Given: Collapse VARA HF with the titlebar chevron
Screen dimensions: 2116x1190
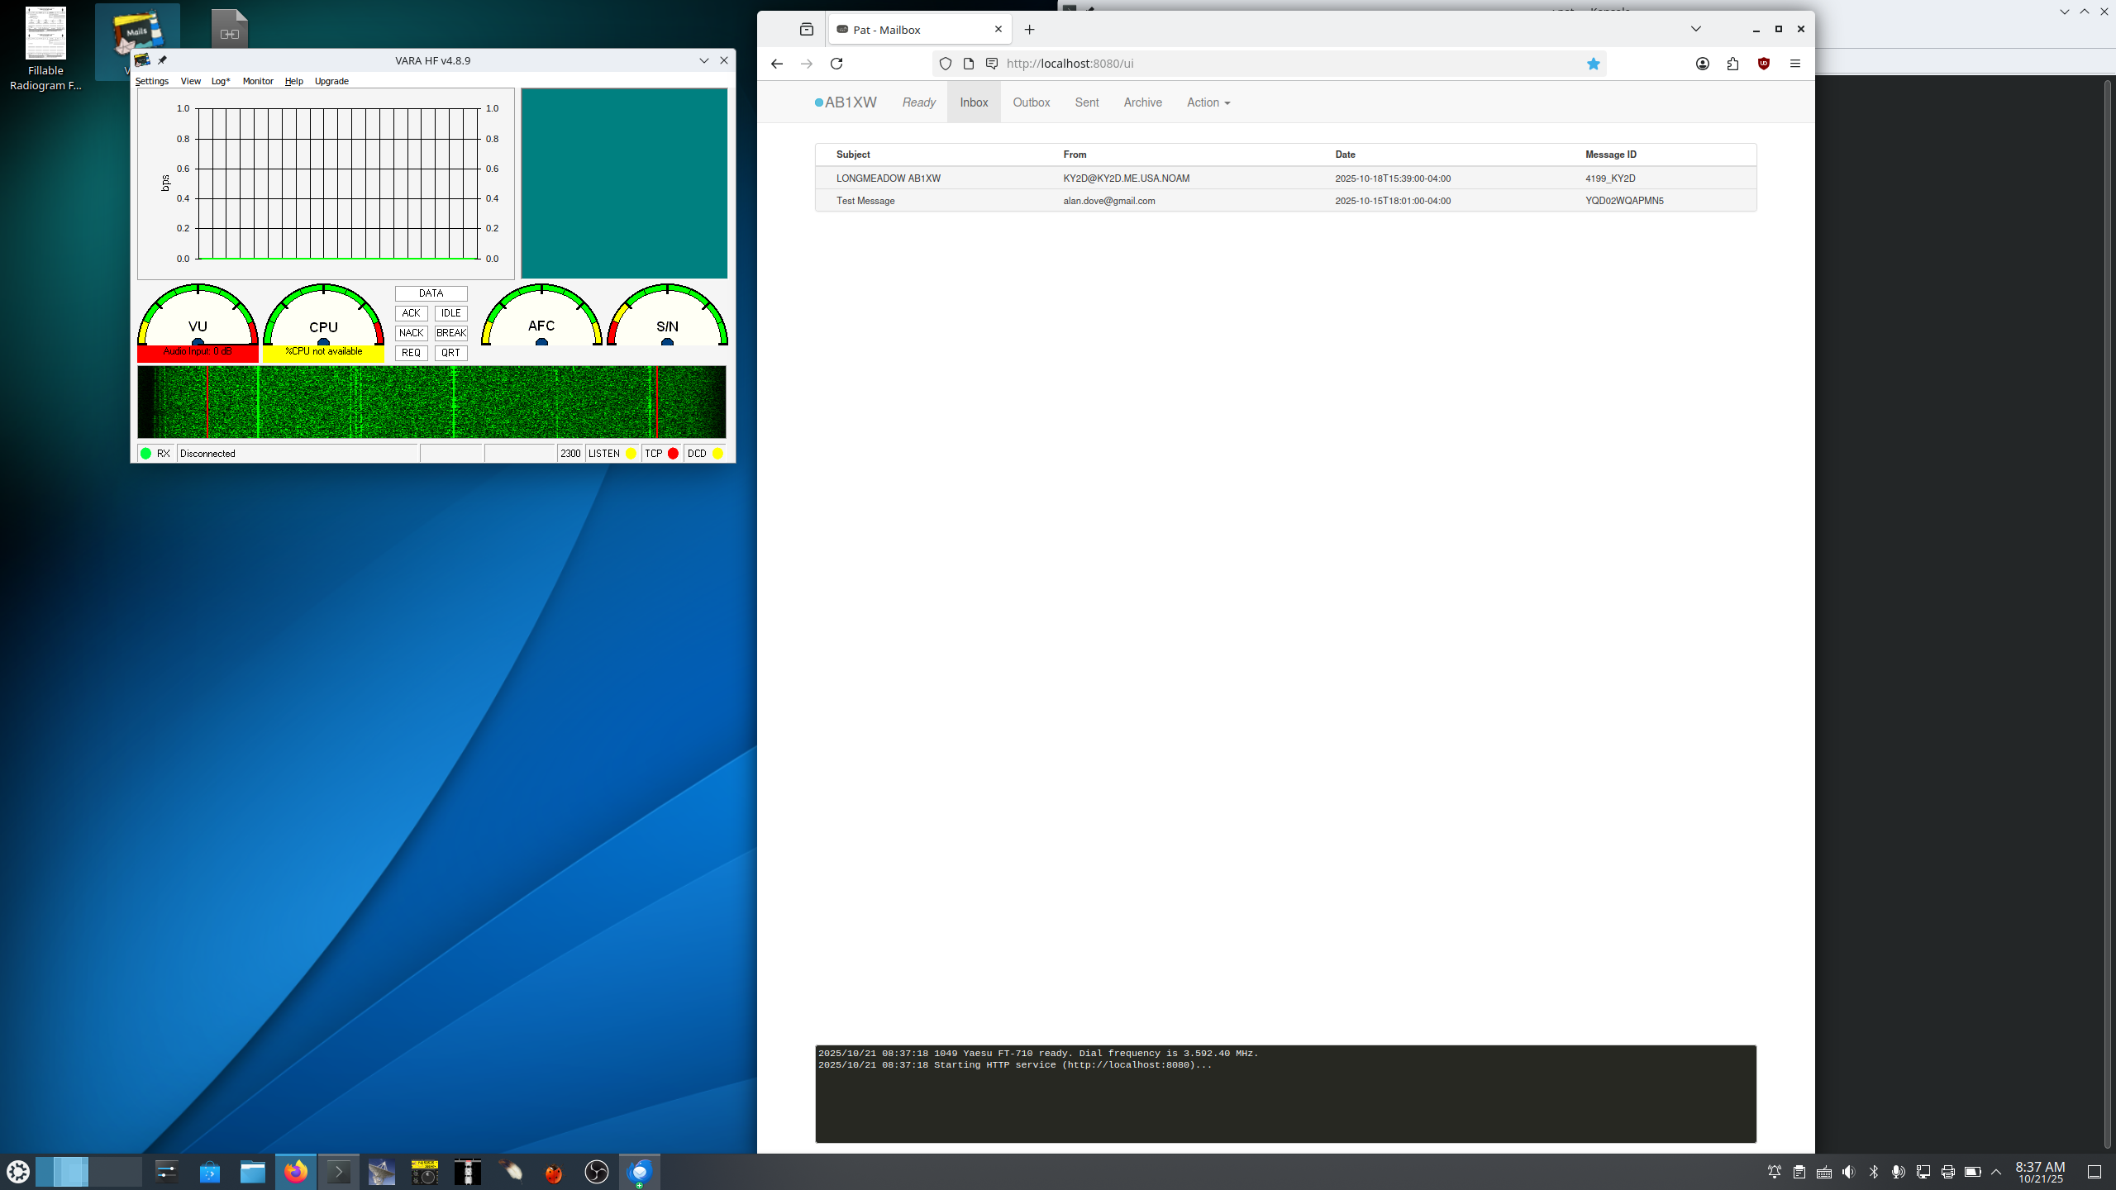Looking at the screenshot, I should (704, 59).
